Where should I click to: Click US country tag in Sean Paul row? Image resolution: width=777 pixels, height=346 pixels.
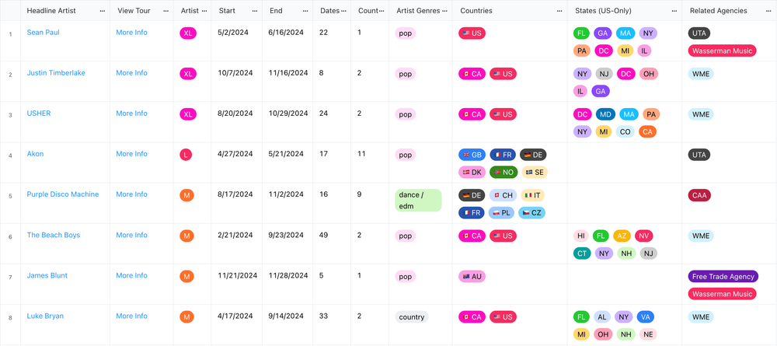[x=472, y=33]
